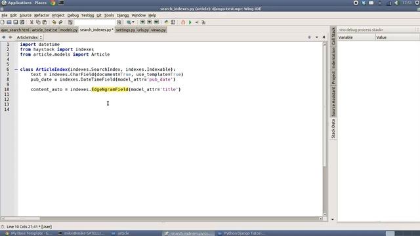The image size is (420, 236).
Task: Click the Value column header
Action: pyautogui.click(x=398, y=37)
